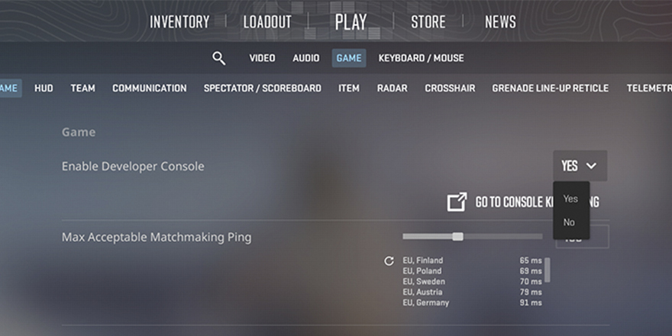Open the Store menu
Image resolution: width=672 pixels, height=336 pixels.
click(428, 22)
